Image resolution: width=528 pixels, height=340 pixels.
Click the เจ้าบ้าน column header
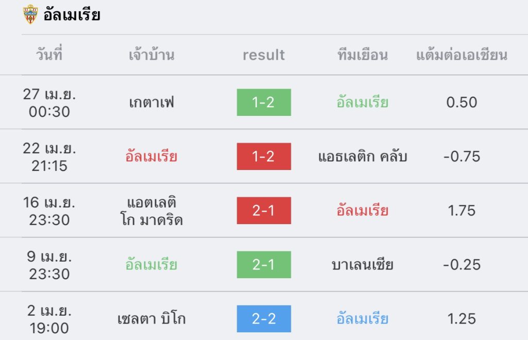[152, 55]
